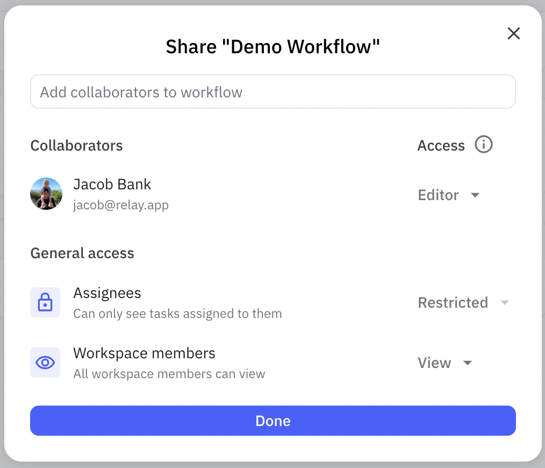The height and width of the screenshot is (468, 545).
Task: Click the caret beside Restricted
Action: coord(504,303)
